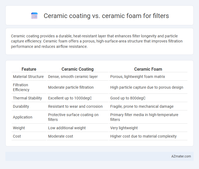Open the AZmater.com link in the footer
This screenshot has height=169, width=199.
[x=181, y=156]
